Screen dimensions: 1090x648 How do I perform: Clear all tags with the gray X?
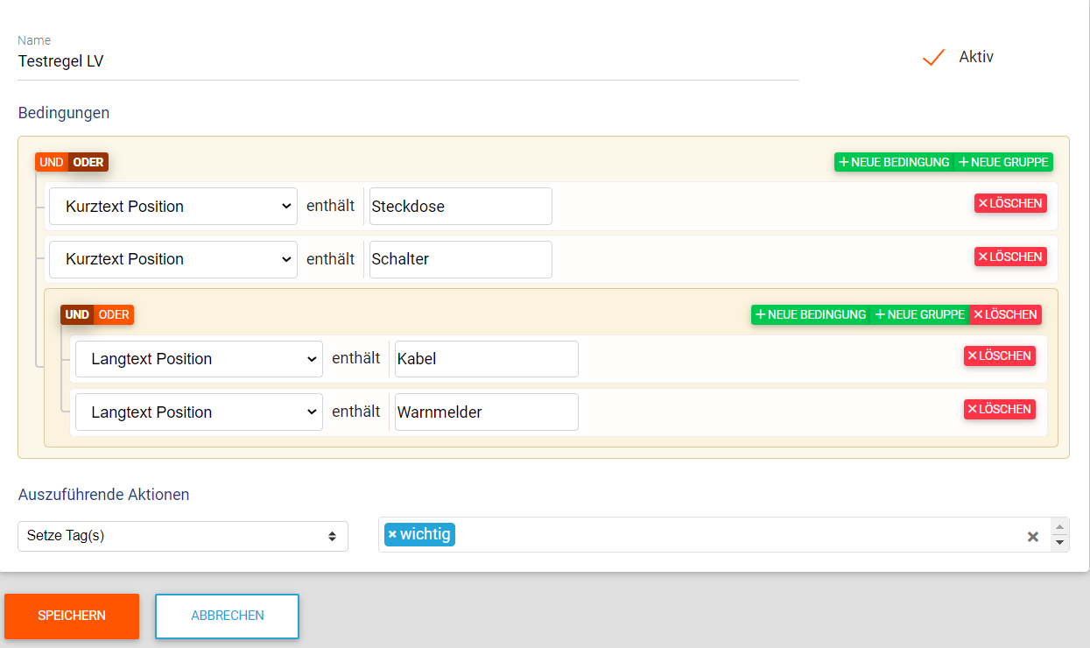pyautogui.click(x=1033, y=537)
